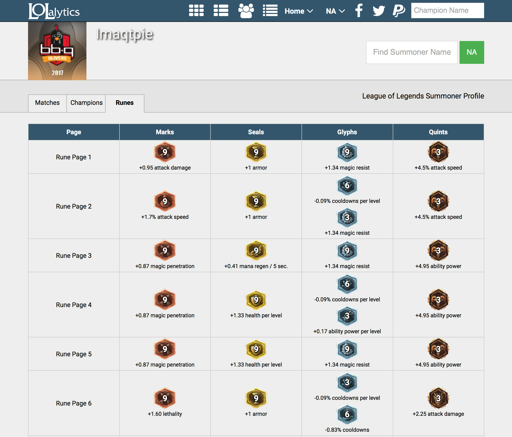
Task: Click Rune Page 4 ability power per level glyph icon
Action: point(347,316)
